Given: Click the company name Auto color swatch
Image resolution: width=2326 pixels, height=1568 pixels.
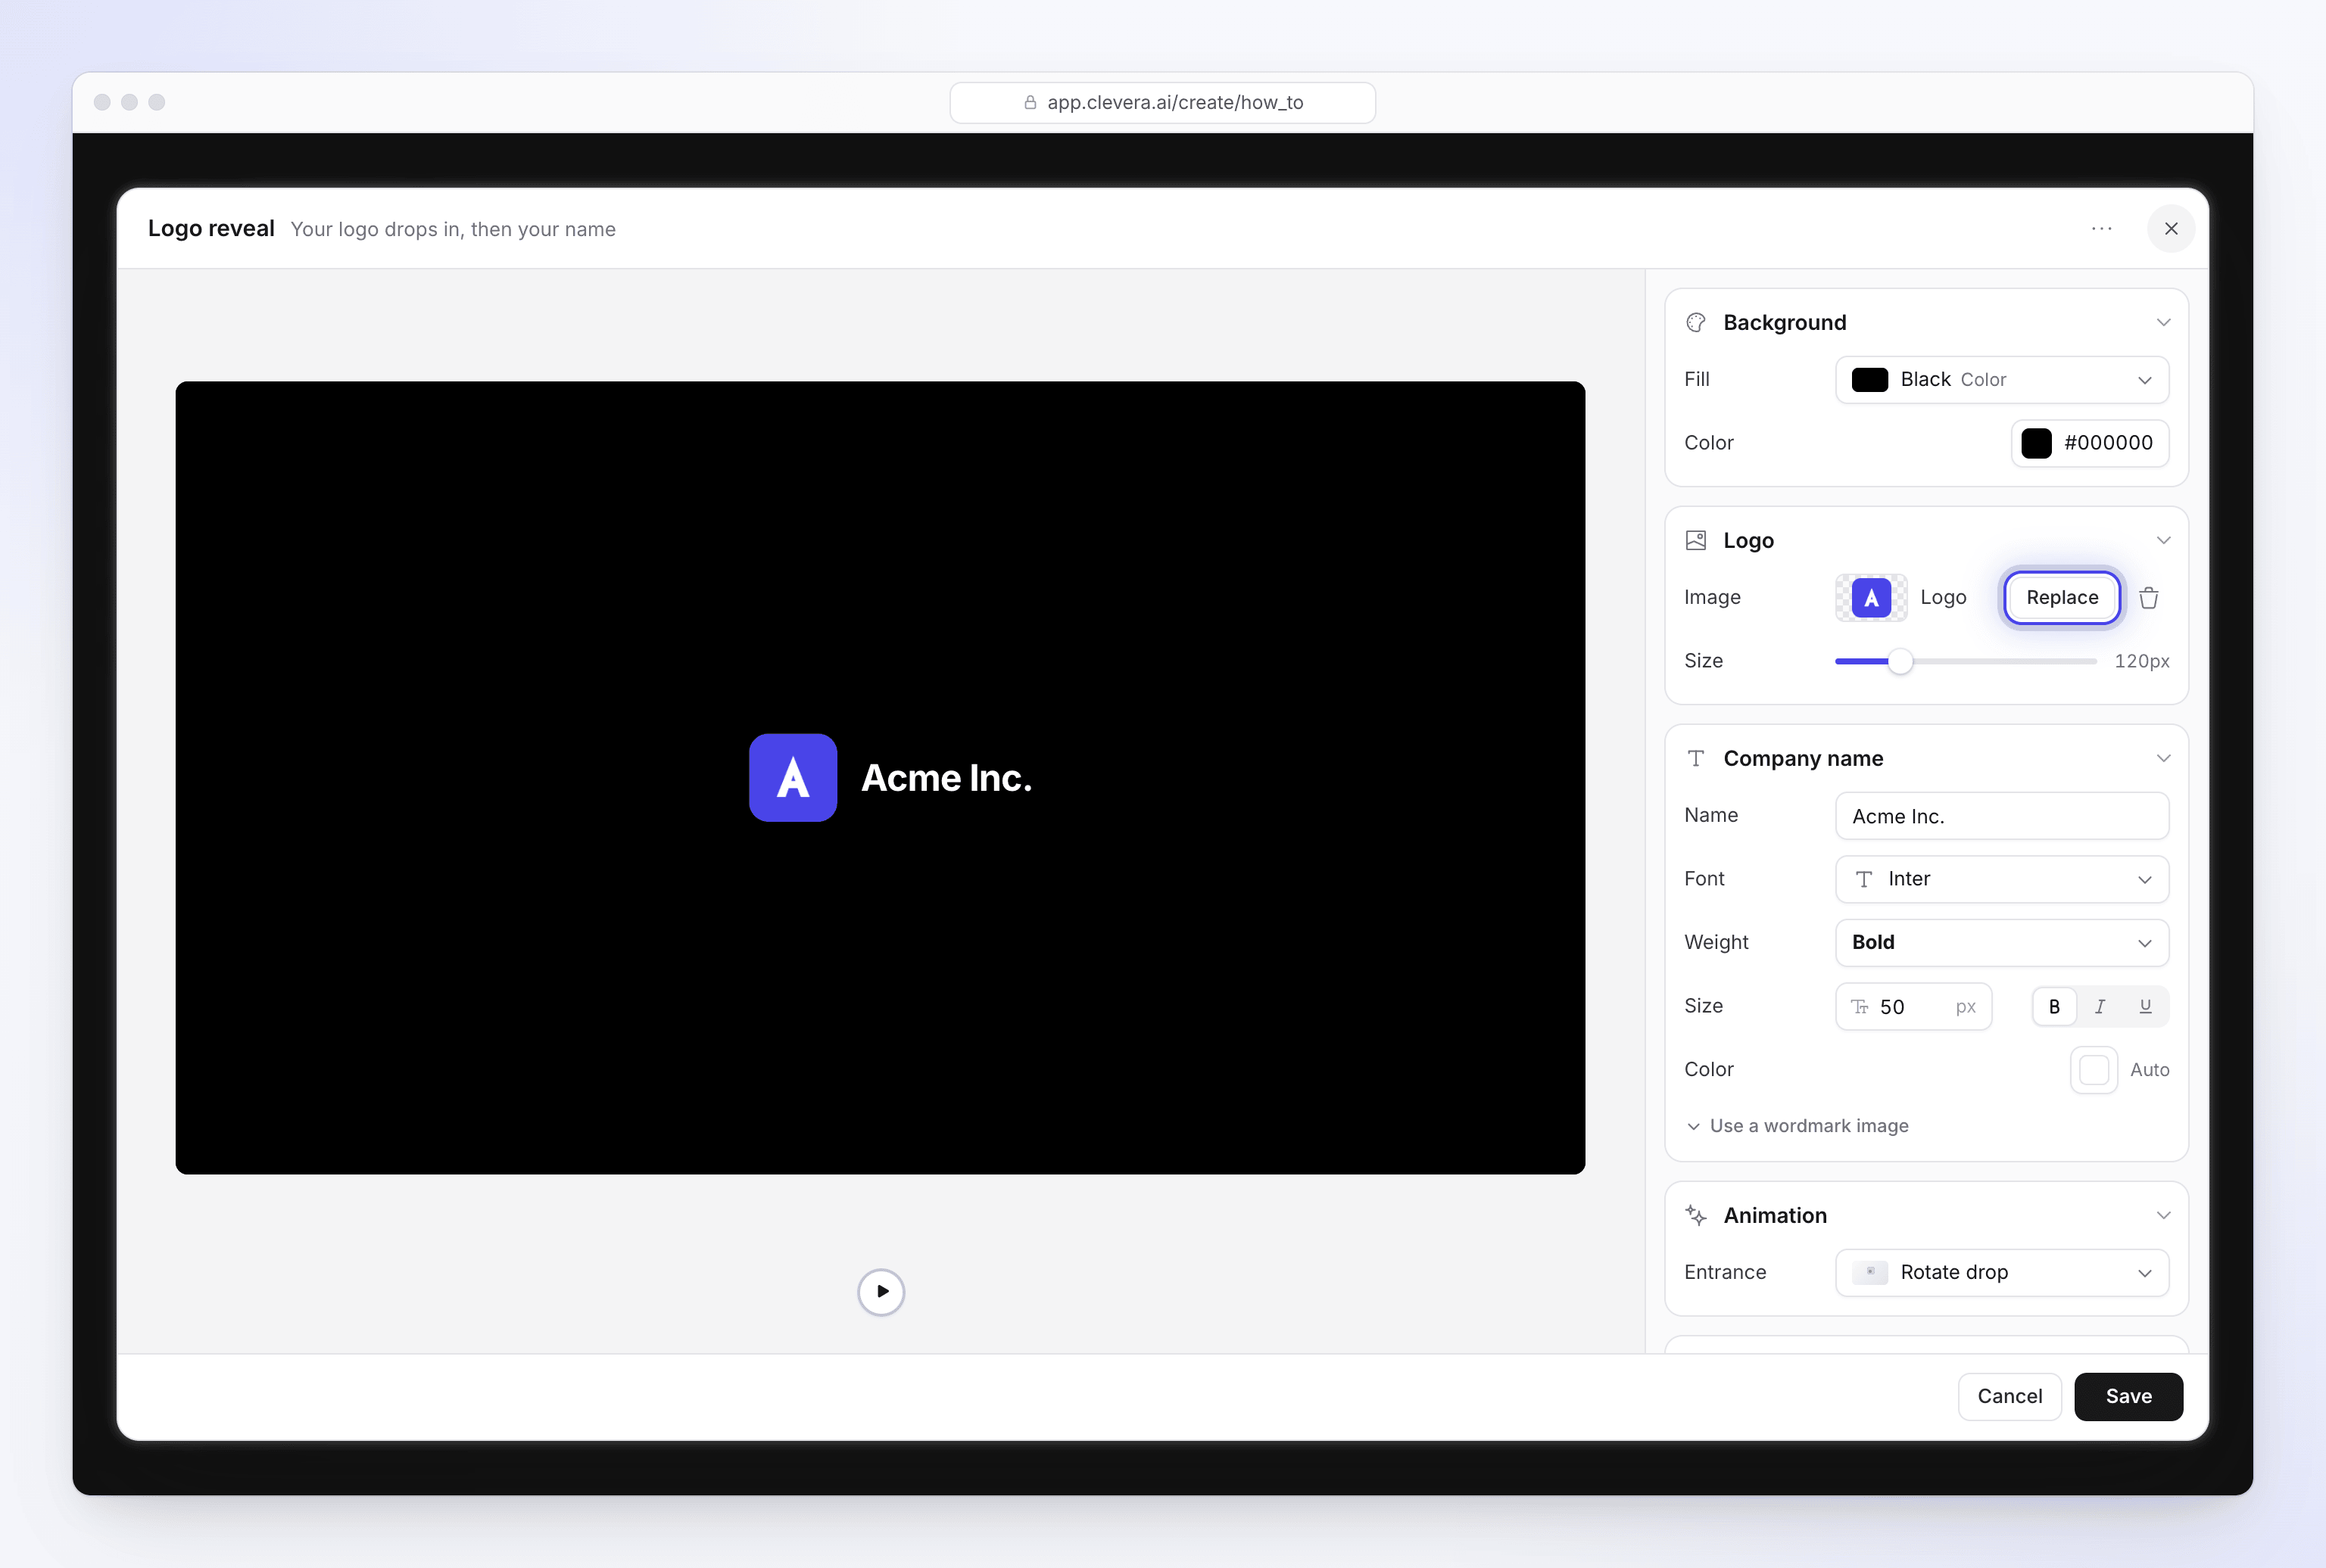Looking at the screenshot, I should click(x=2093, y=1070).
